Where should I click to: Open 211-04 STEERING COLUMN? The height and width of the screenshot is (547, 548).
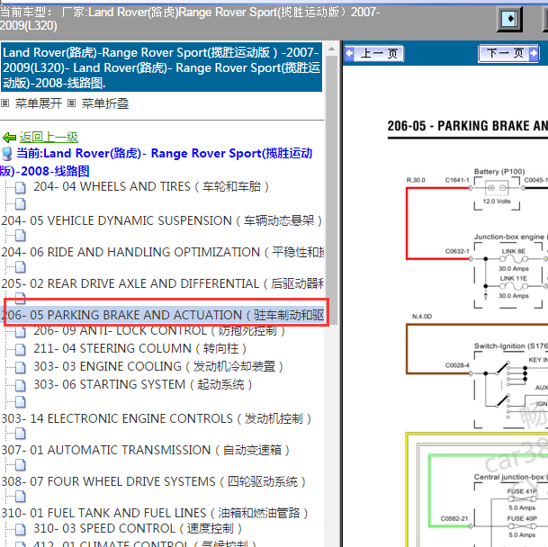coord(139,348)
